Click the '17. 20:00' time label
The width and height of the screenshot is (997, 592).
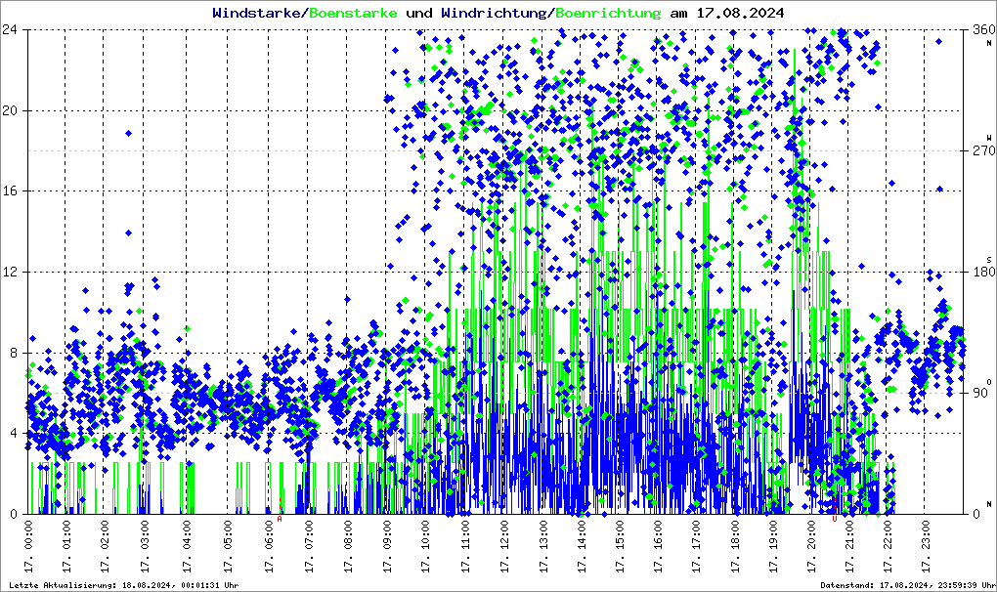(x=811, y=546)
